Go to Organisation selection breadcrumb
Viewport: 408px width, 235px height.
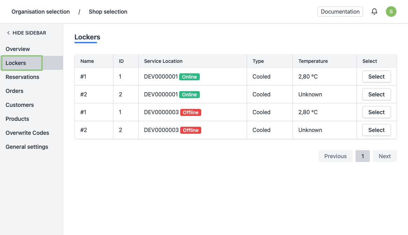[41, 12]
